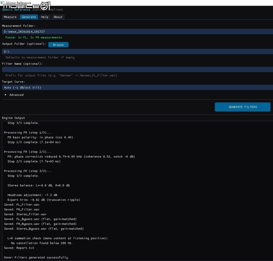Click 'Saved: FL_Bypass.wav' line
Screen dimensions: 273x261
pyautogui.click(x=40, y=219)
